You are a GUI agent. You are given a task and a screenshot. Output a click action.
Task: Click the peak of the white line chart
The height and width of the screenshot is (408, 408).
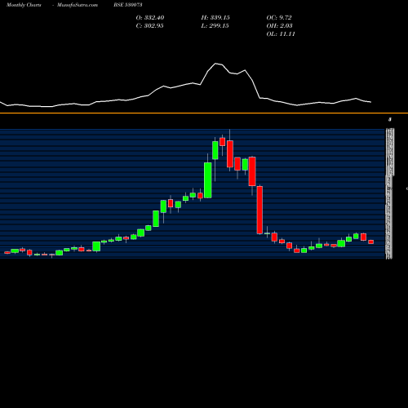[x=215, y=64]
